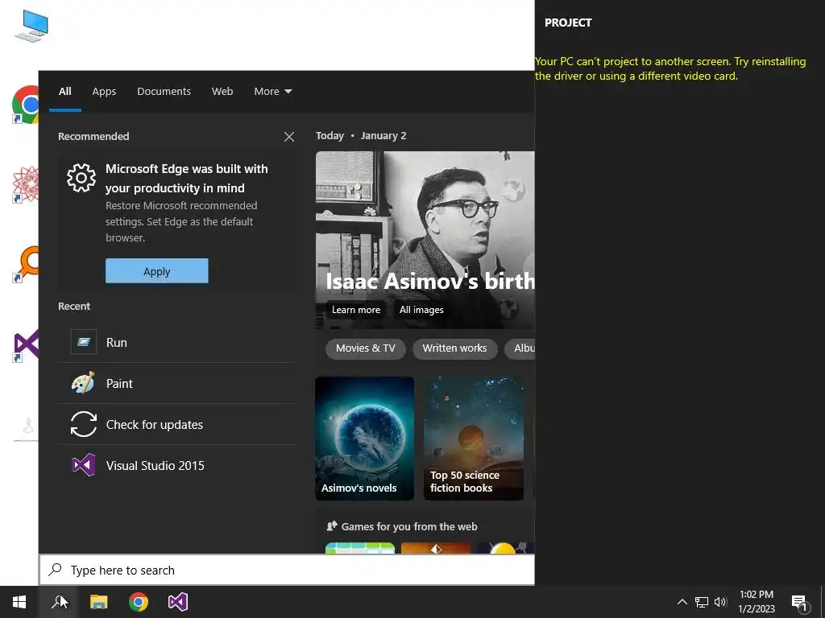
Task: Switch to the Web search tab
Action: coord(222,92)
